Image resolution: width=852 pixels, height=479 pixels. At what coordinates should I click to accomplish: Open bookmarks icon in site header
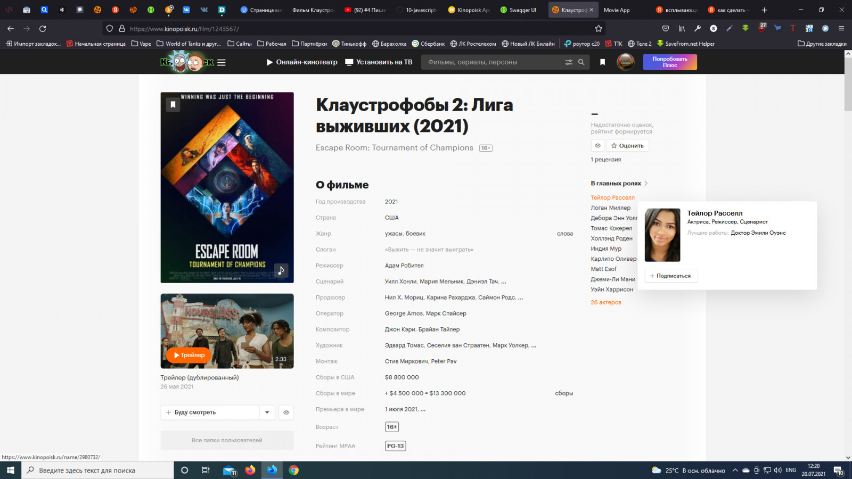tap(602, 62)
